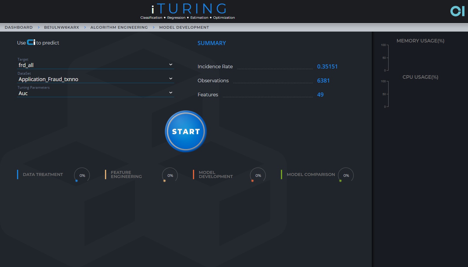Click MODEL DEVELOPMENT breadcrumb
The height and width of the screenshot is (267, 468).
(x=184, y=27)
